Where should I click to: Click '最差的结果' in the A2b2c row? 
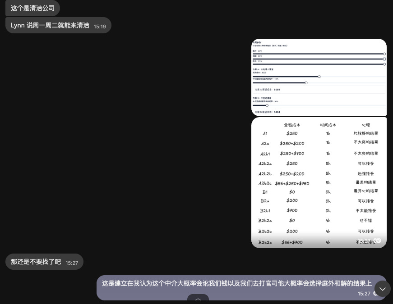pos(365,182)
